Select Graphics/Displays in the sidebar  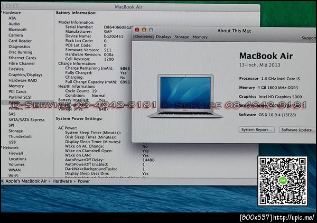click(25, 75)
